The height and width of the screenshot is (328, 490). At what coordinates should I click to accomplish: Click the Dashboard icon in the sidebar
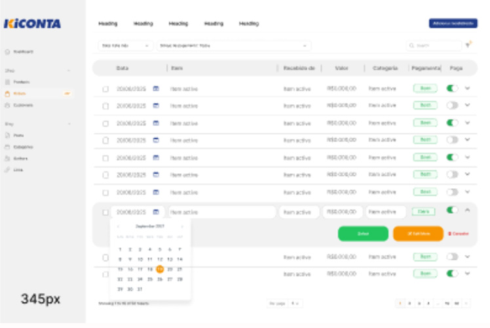[x=7, y=51]
